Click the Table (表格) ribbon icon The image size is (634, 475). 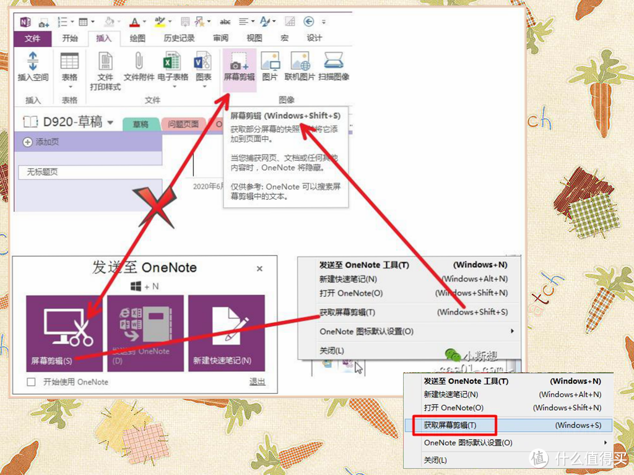click(x=69, y=62)
